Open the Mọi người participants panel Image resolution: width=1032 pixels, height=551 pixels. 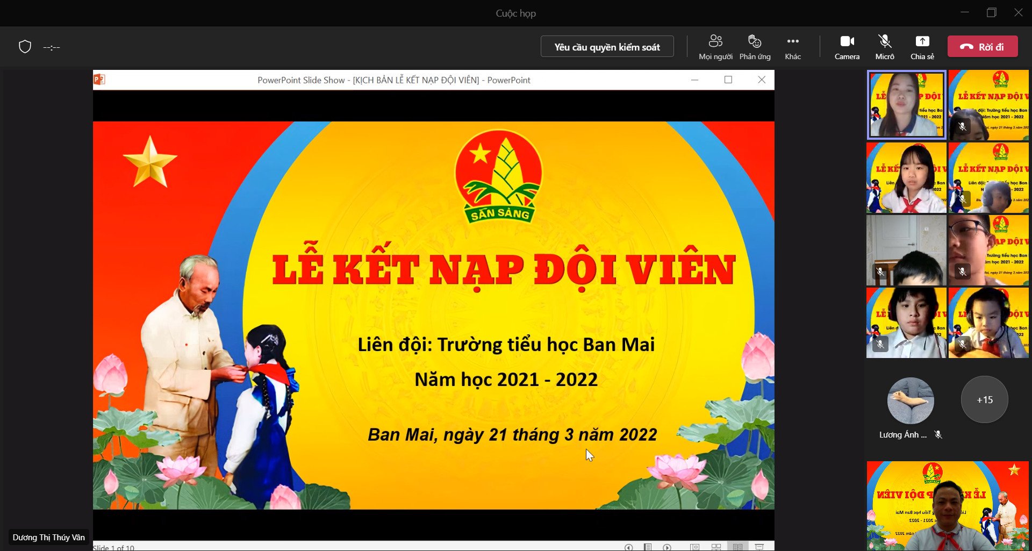pyautogui.click(x=715, y=47)
